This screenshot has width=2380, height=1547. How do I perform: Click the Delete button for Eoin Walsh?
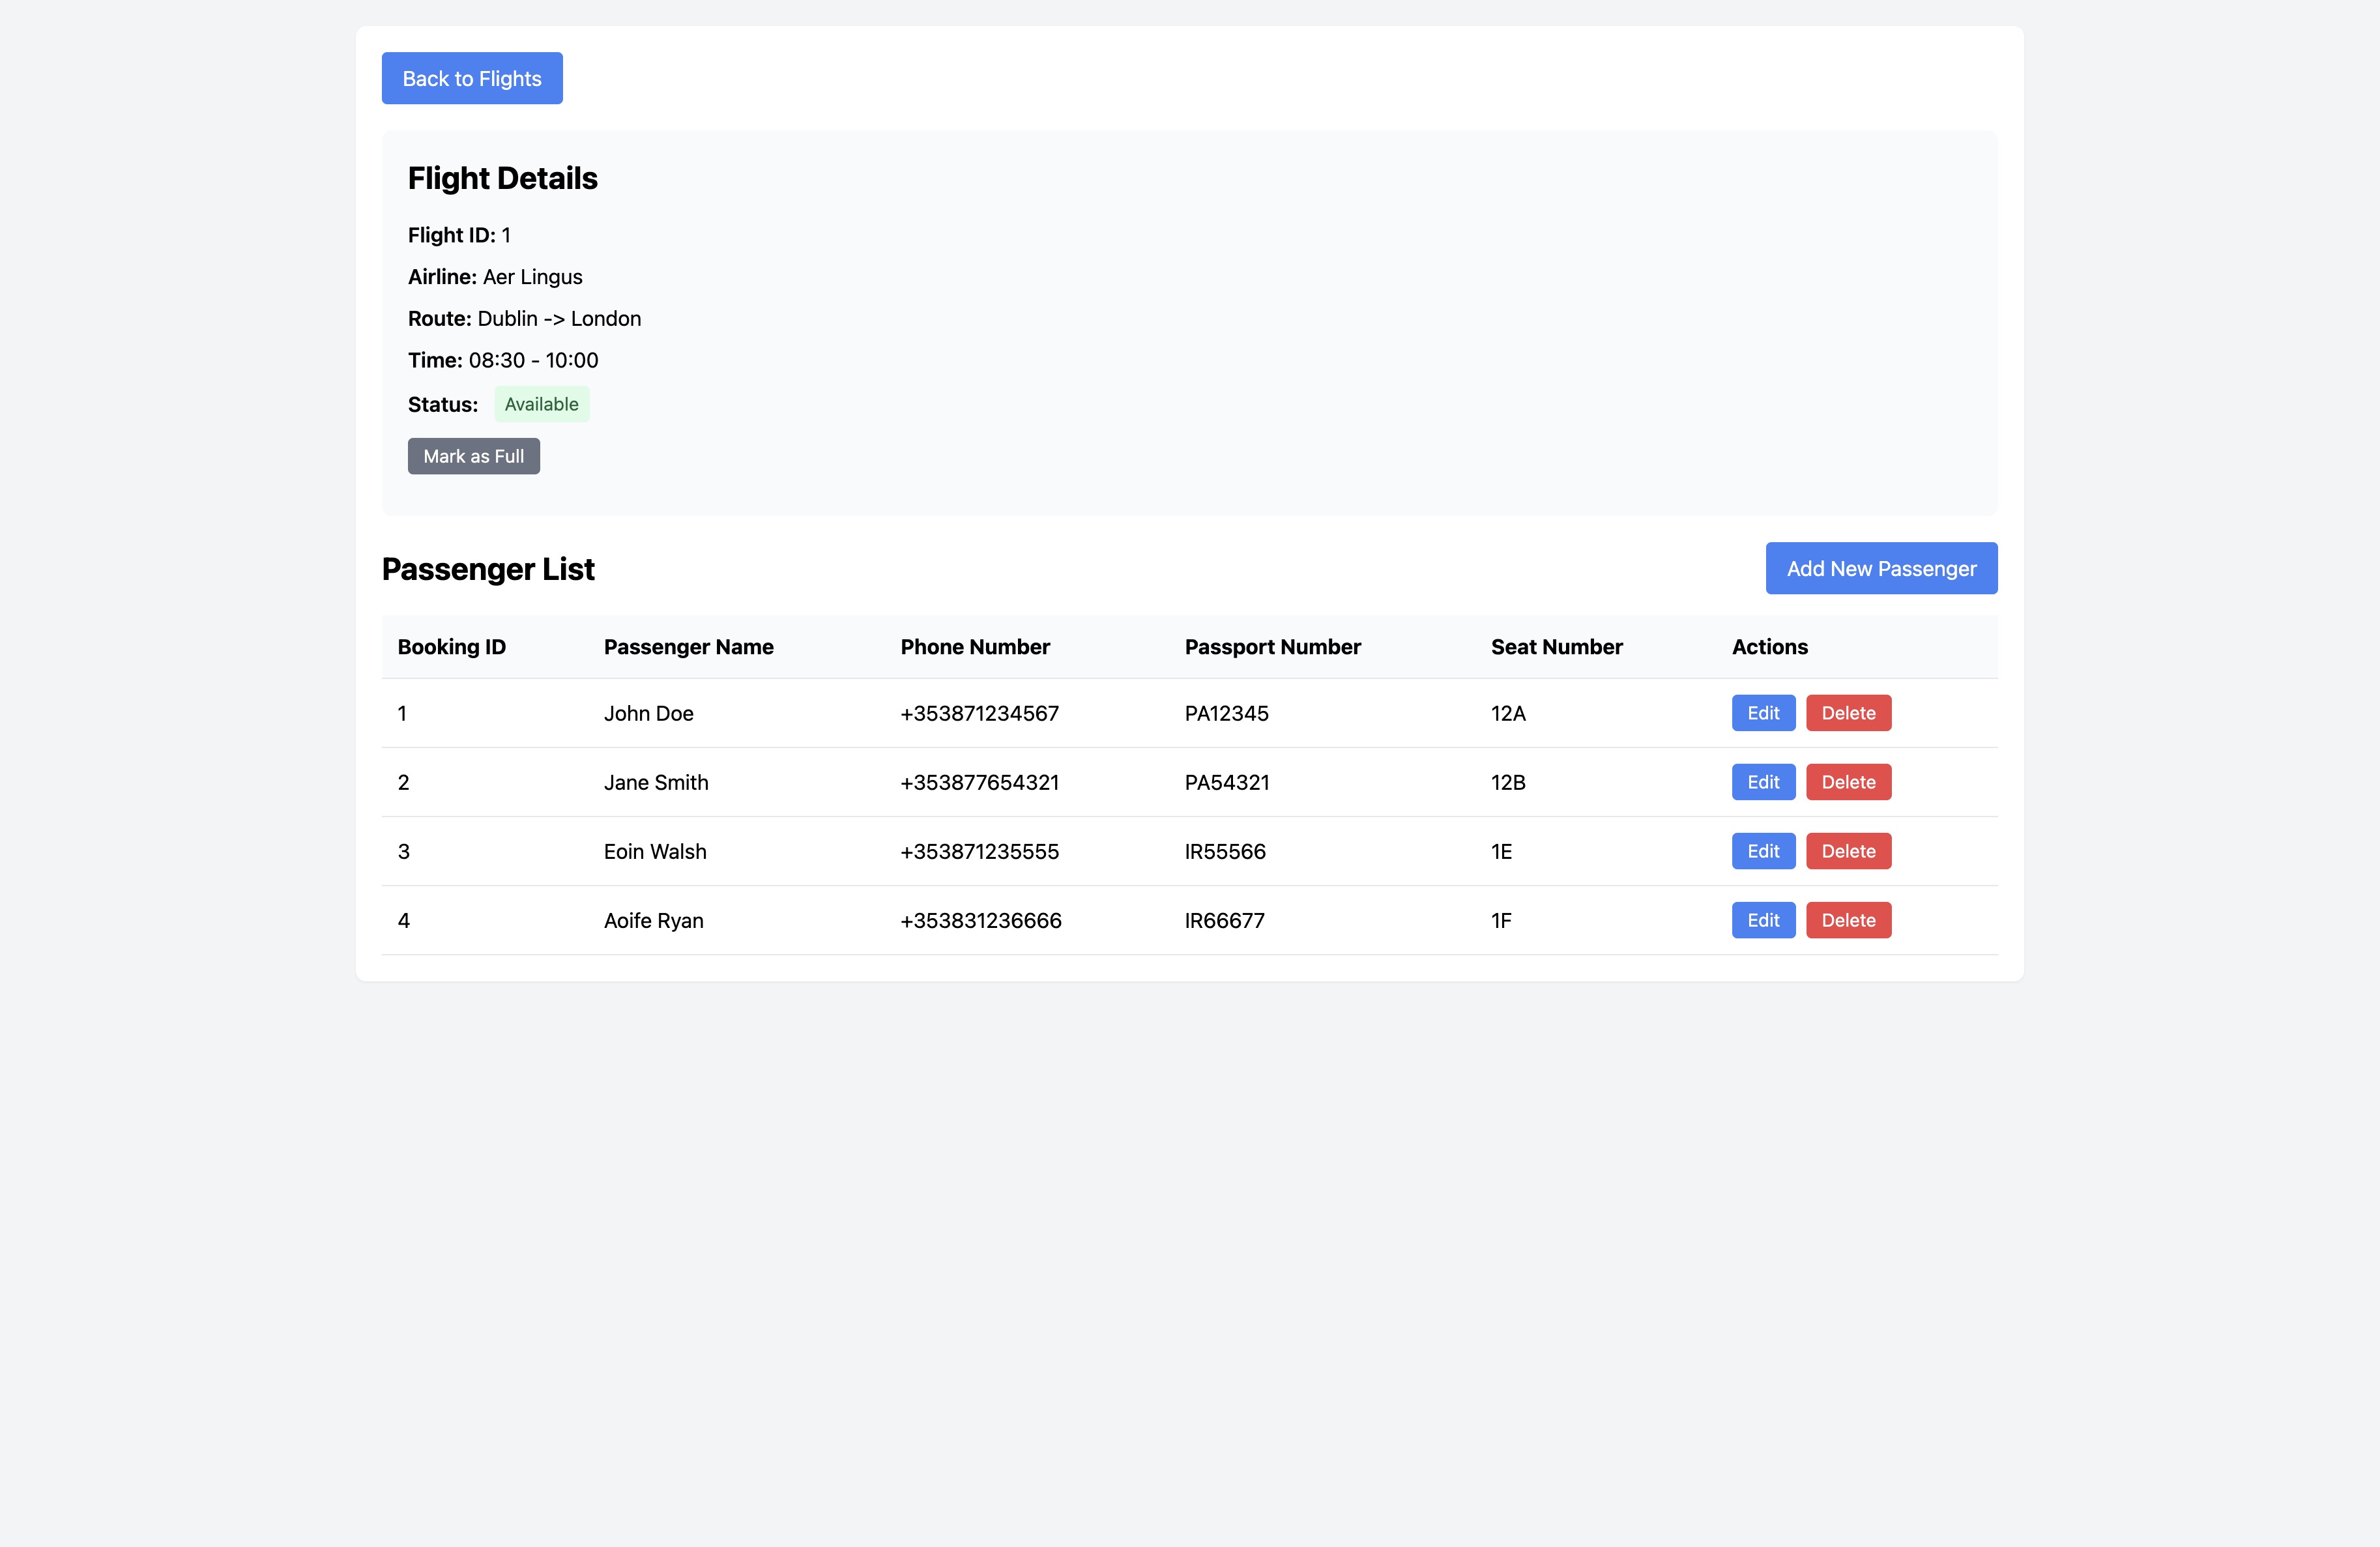(x=1848, y=850)
